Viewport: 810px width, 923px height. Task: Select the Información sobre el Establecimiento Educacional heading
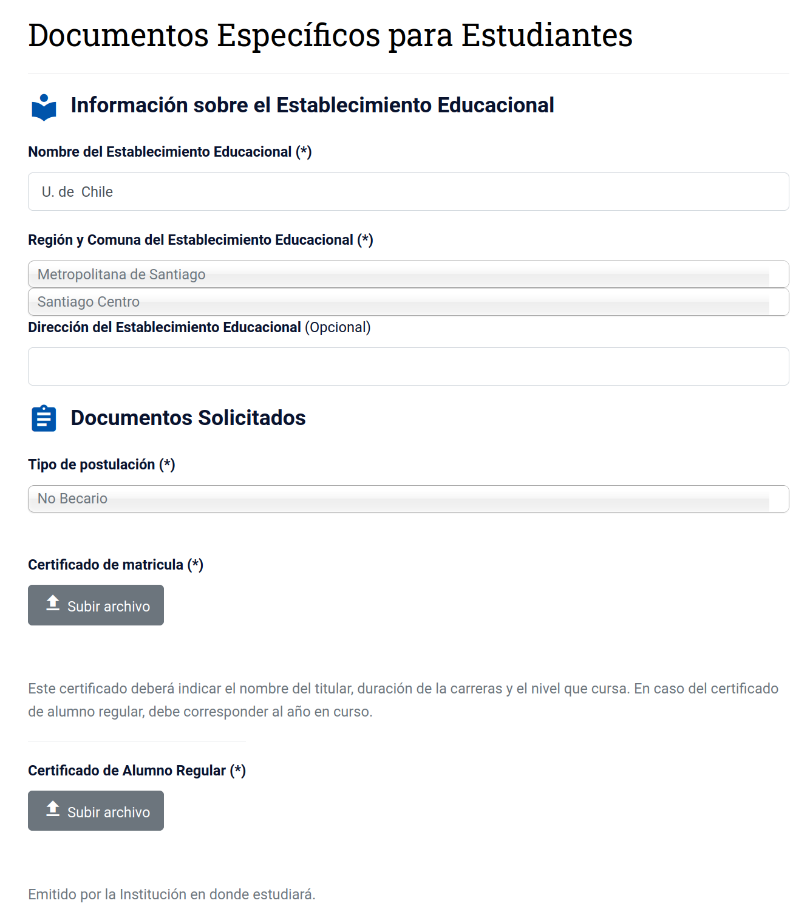tap(312, 105)
